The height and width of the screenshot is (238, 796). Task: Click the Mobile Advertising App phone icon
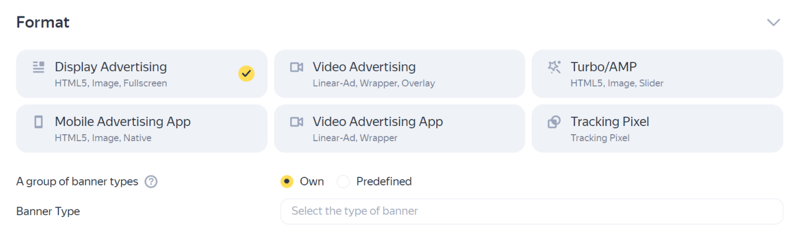[x=39, y=122]
